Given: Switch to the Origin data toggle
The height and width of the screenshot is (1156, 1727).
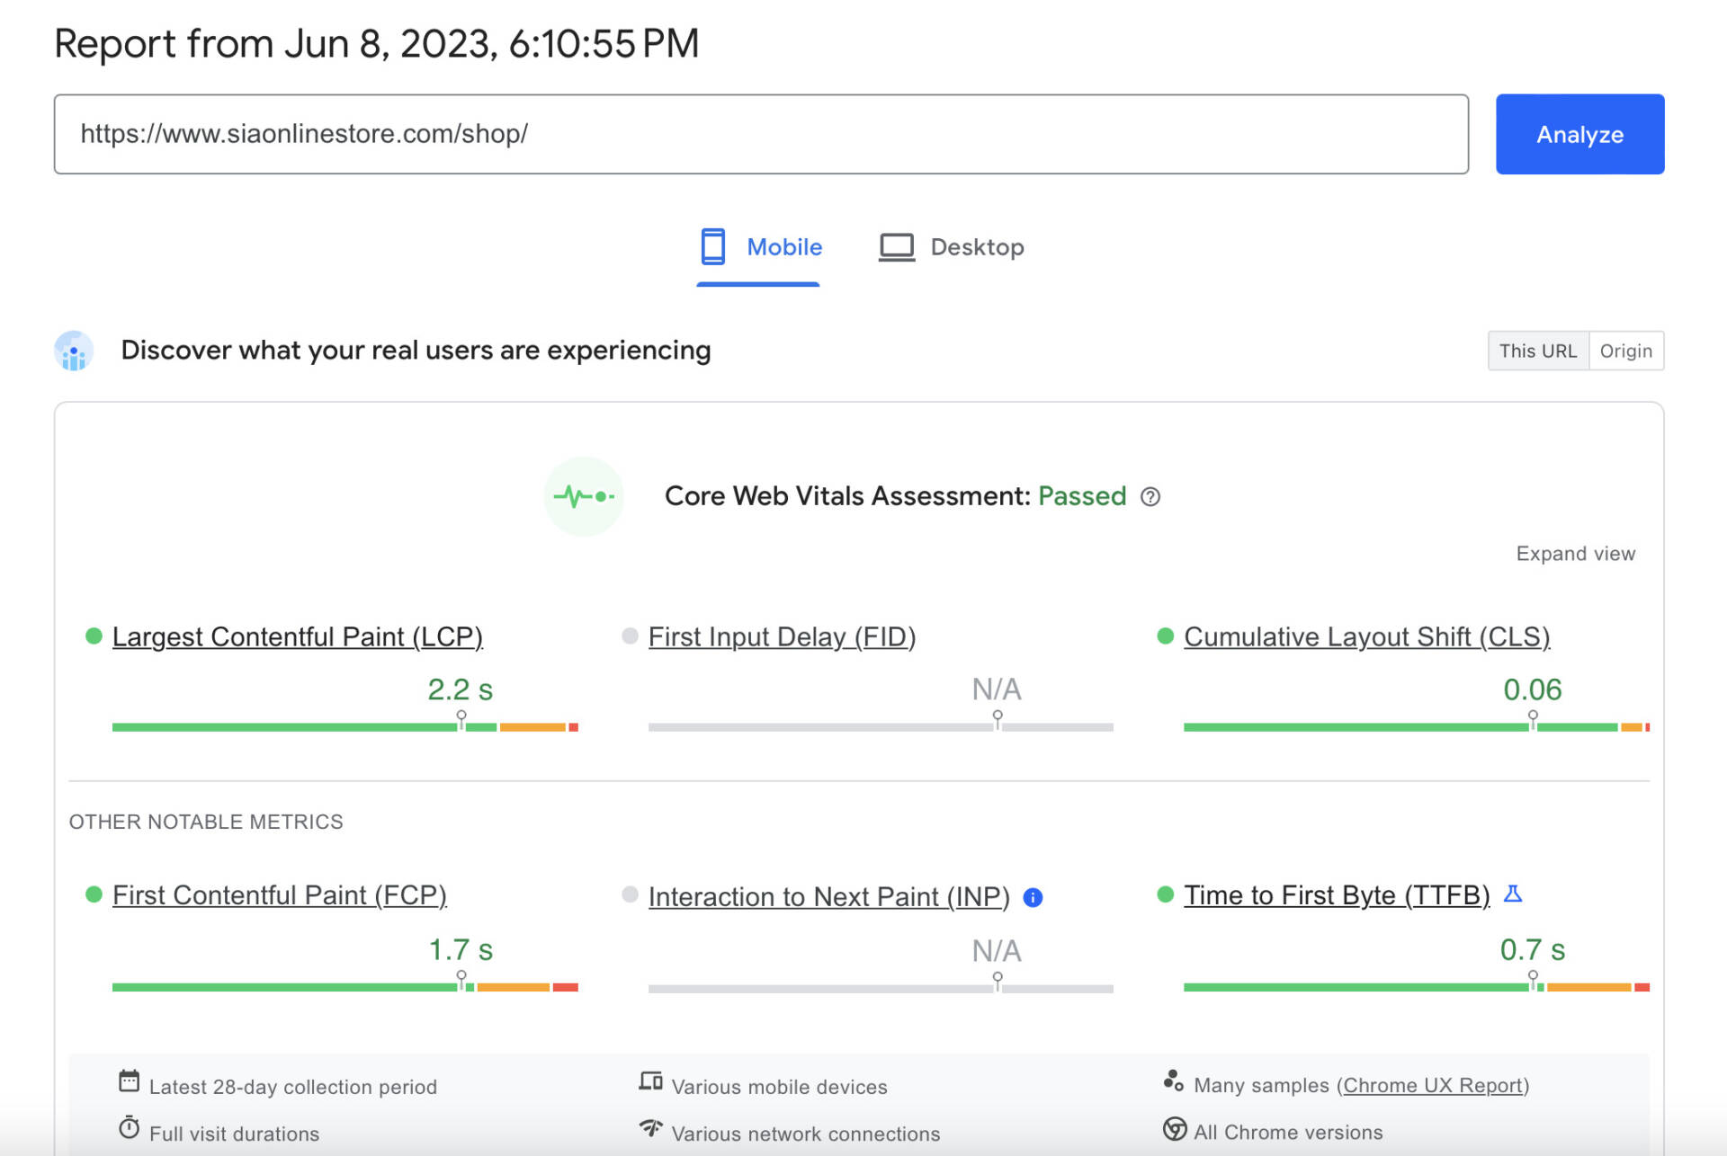Looking at the screenshot, I should pos(1625,351).
